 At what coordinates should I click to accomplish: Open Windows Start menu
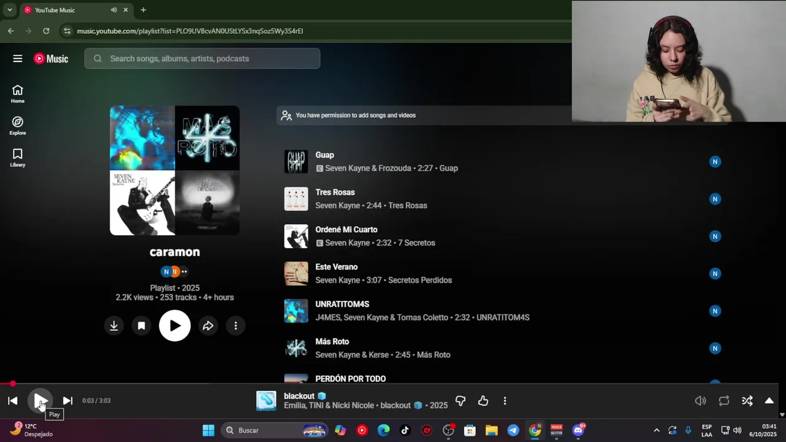click(208, 430)
